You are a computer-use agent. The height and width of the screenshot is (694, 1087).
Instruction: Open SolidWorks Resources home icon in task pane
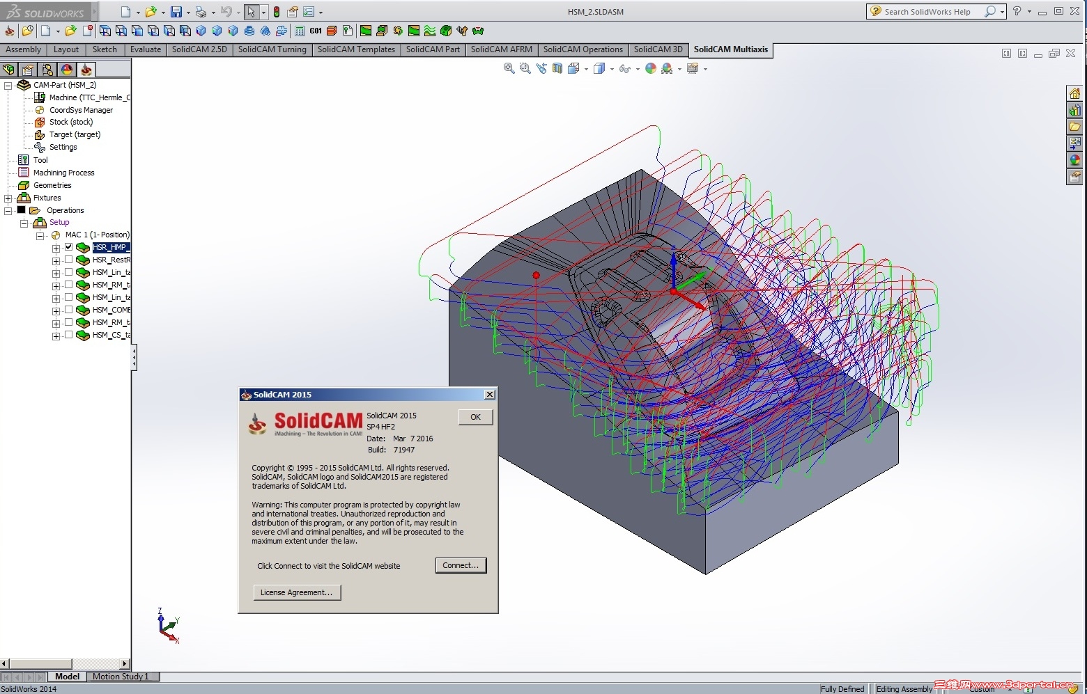pyautogui.click(x=1074, y=93)
